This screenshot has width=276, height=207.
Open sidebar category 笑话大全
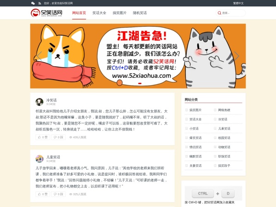click(195, 119)
